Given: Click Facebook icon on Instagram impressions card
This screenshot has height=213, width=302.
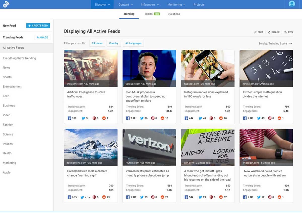Looking at the screenshot, I should pos(186,118).
